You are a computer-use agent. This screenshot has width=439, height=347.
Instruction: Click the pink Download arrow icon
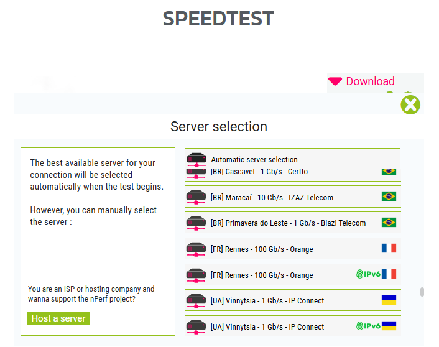(x=335, y=81)
